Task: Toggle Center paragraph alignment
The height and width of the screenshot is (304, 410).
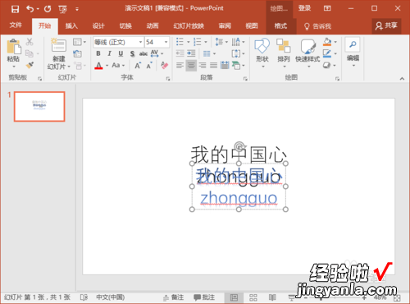Action: pos(191,65)
